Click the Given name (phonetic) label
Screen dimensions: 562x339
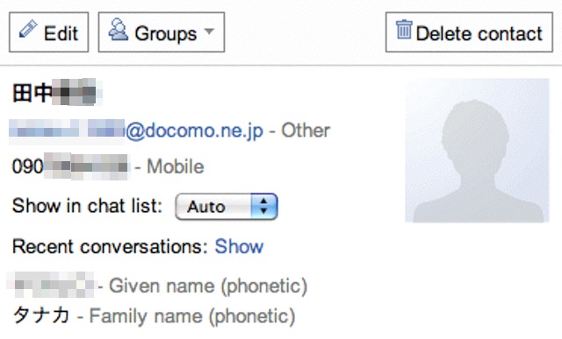208,286
